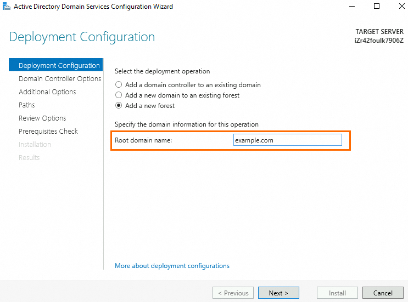
Task: Click the Next button
Action: pyautogui.click(x=278, y=293)
